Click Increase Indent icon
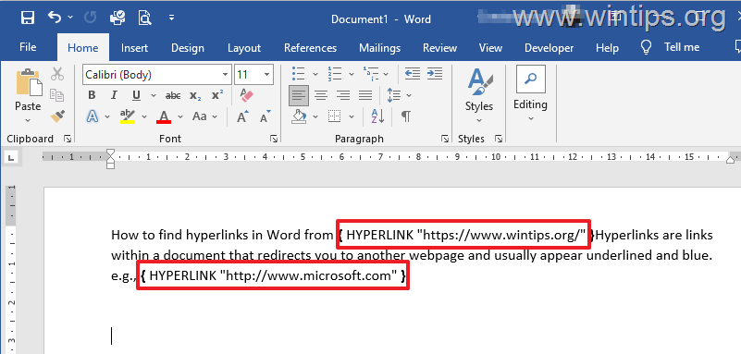The image size is (741, 354). point(434,74)
